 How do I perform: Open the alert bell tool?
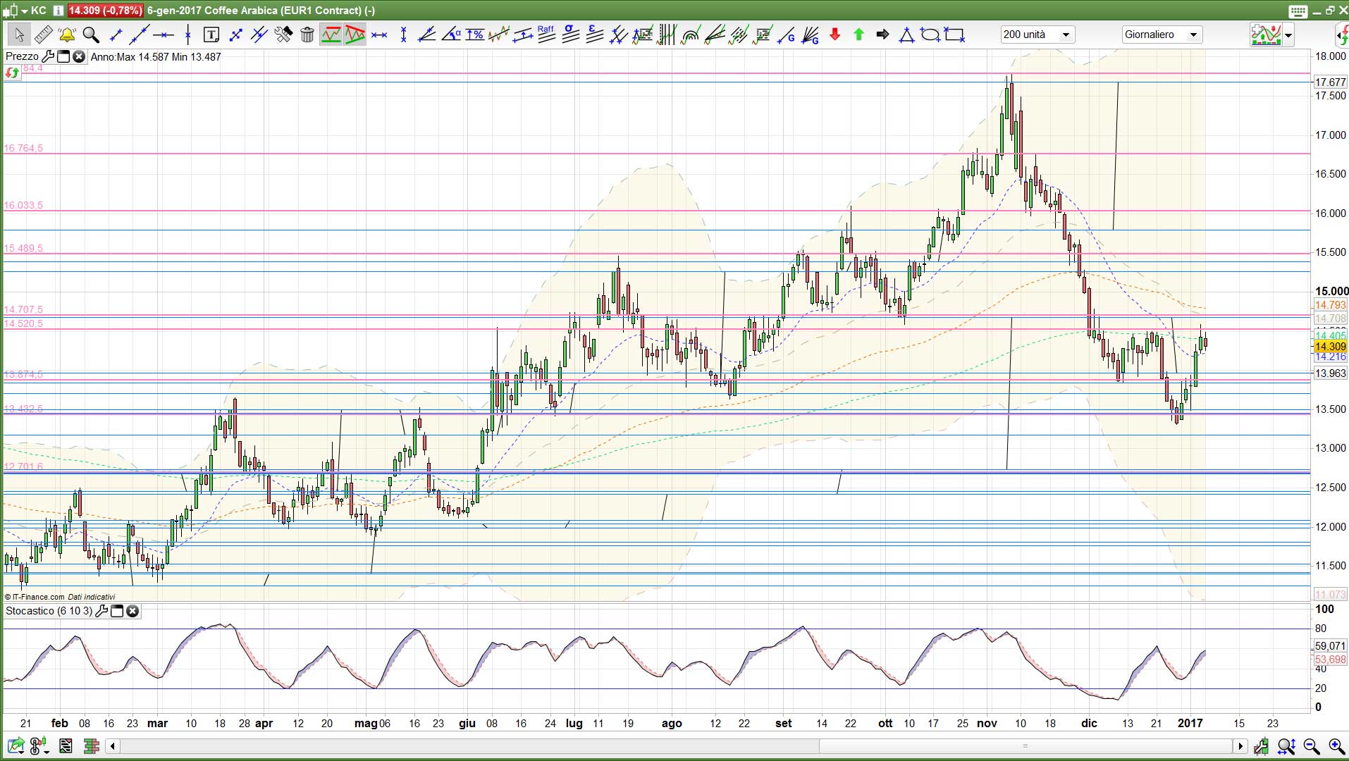click(67, 35)
